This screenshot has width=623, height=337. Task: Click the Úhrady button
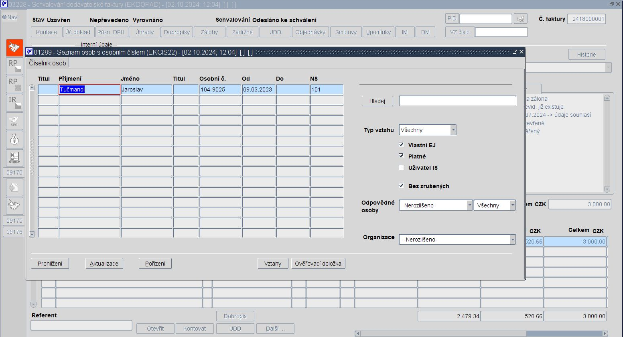point(144,32)
